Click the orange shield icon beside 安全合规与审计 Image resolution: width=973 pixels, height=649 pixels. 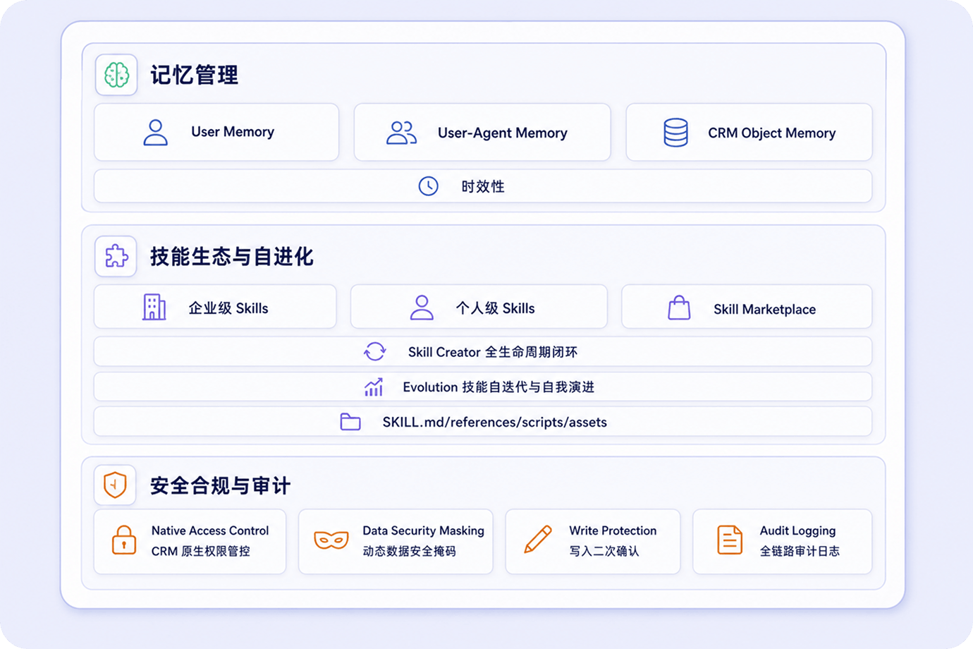click(x=115, y=485)
